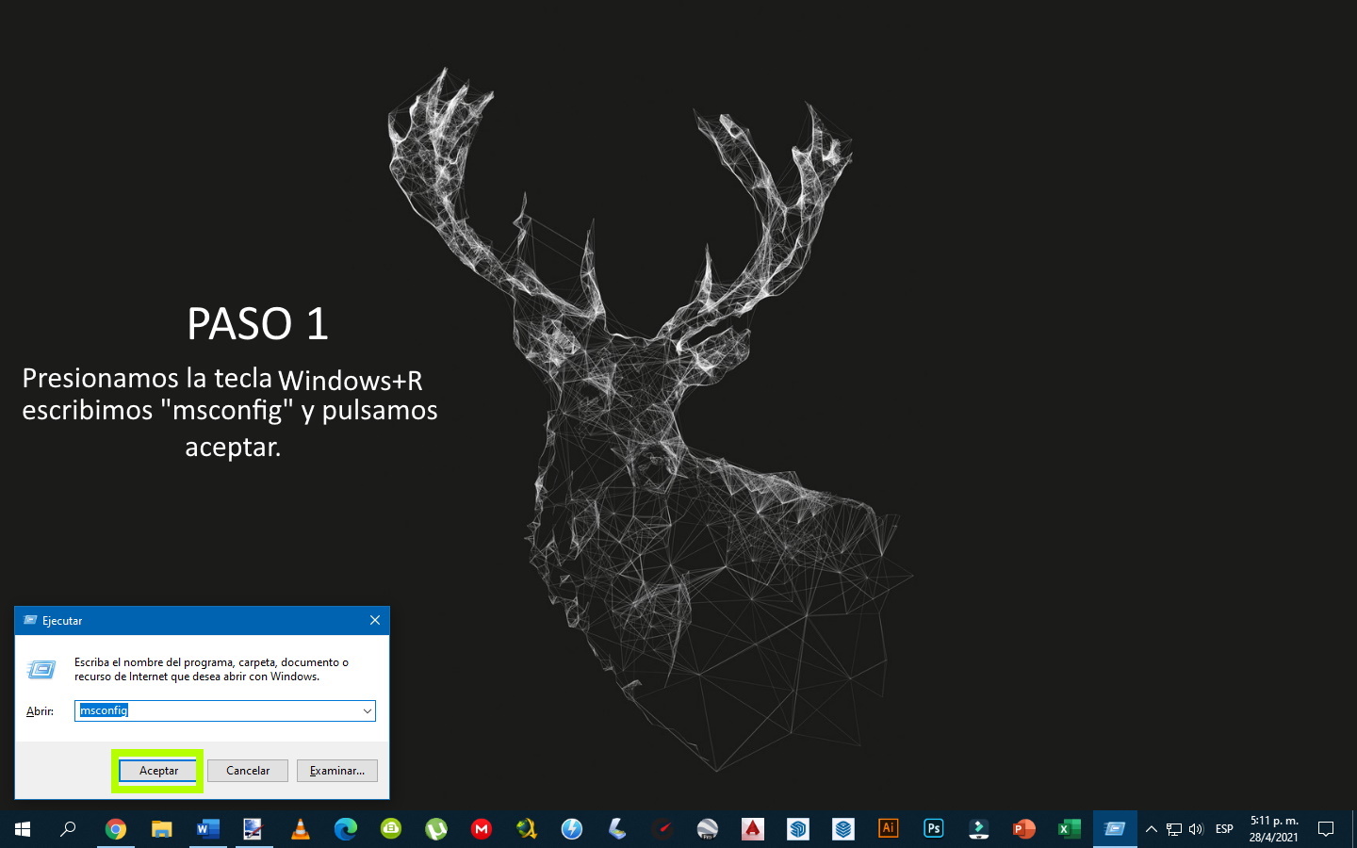
Task: Open the green round disk-drive taskbar icon
Action: (x=390, y=829)
